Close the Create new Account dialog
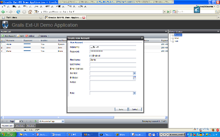 tap(142, 38)
